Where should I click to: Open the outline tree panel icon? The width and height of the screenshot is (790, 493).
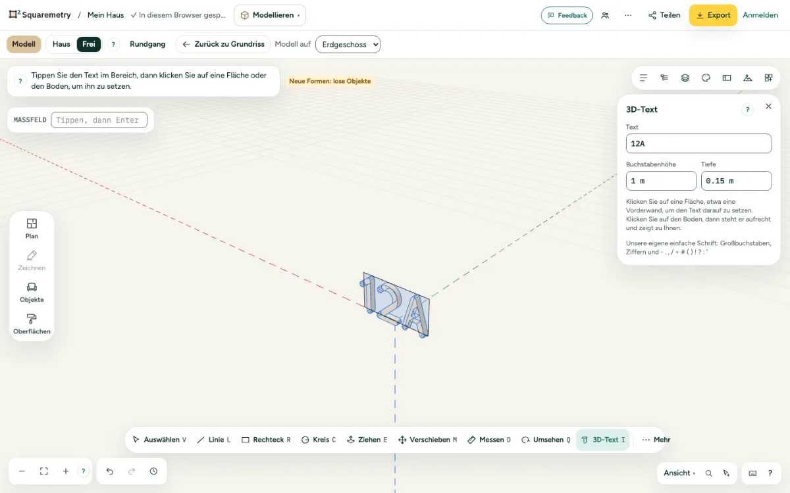click(664, 78)
